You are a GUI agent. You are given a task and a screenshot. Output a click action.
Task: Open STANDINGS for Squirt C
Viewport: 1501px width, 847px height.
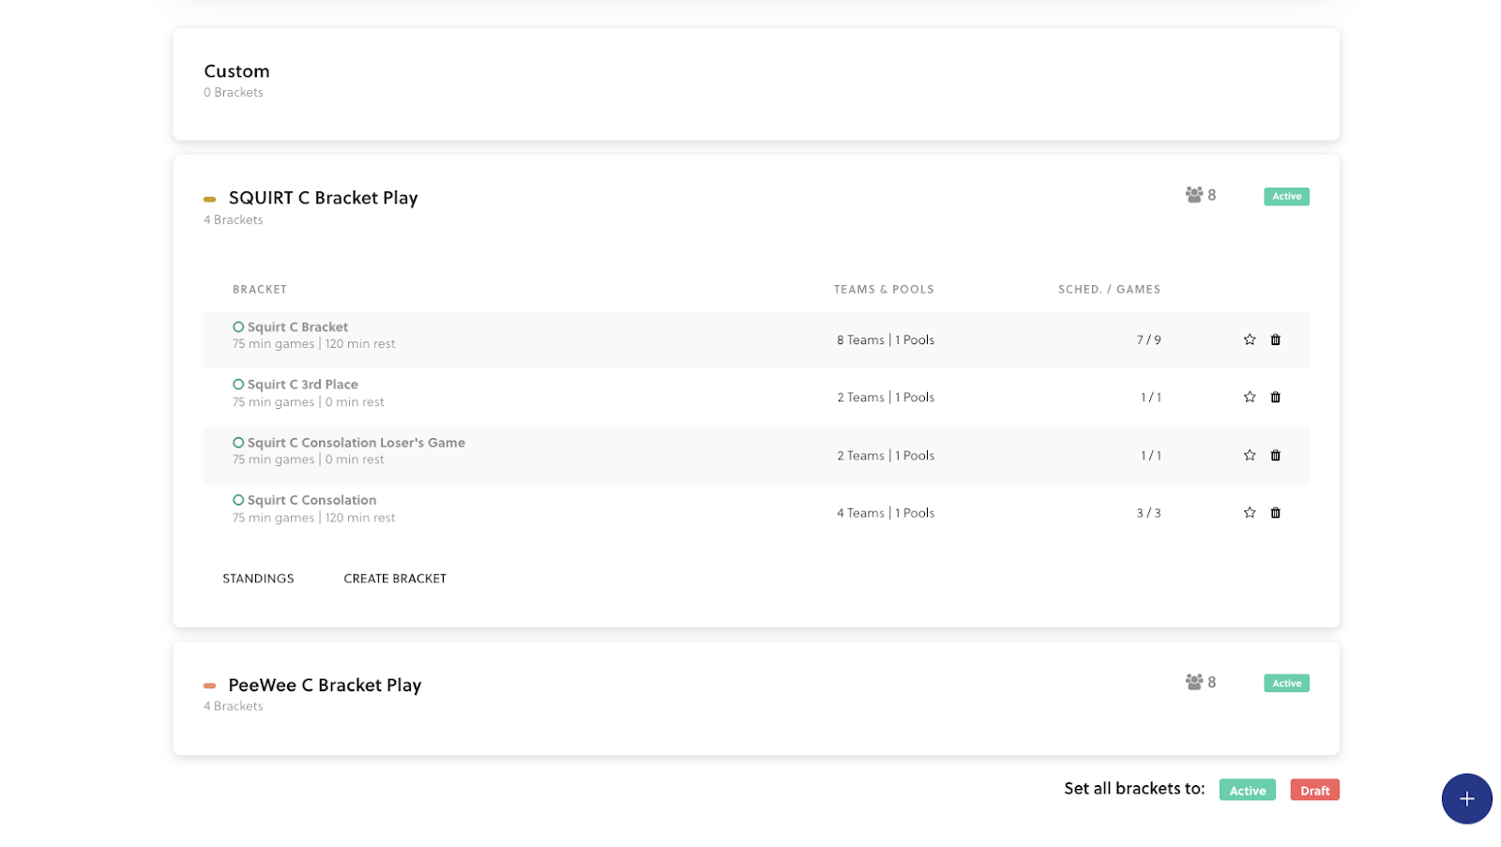258,579
